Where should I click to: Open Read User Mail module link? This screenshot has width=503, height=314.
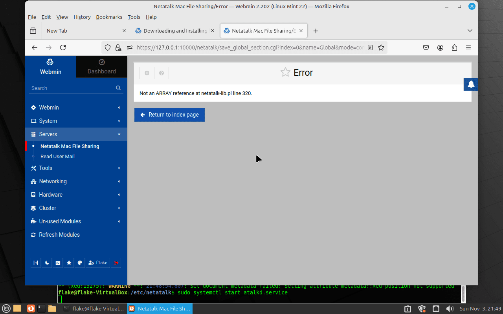click(57, 156)
